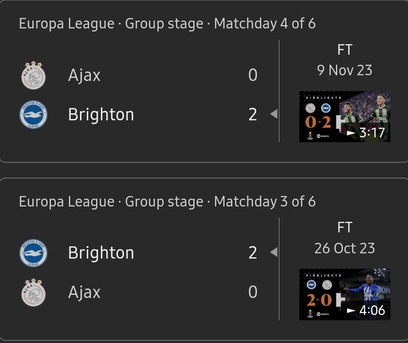Click the winner arrow next to Brighton on 9 Nov
Image resolution: width=408 pixels, height=343 pixels.
point(274,114)
